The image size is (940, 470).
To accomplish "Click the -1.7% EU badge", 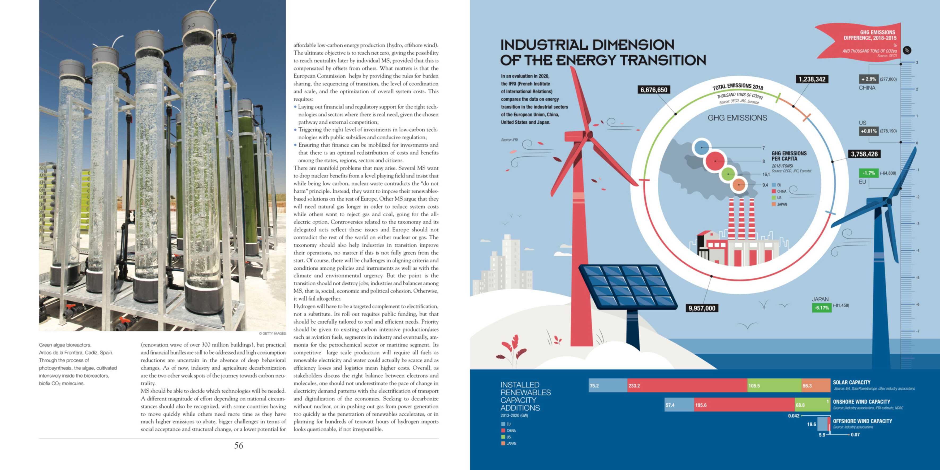I will (x=868, y=173).
